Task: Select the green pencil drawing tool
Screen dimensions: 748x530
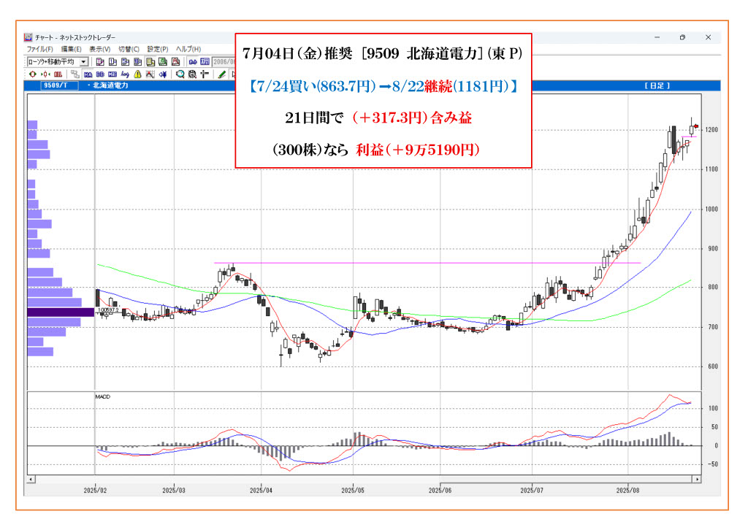Action: 221,74
